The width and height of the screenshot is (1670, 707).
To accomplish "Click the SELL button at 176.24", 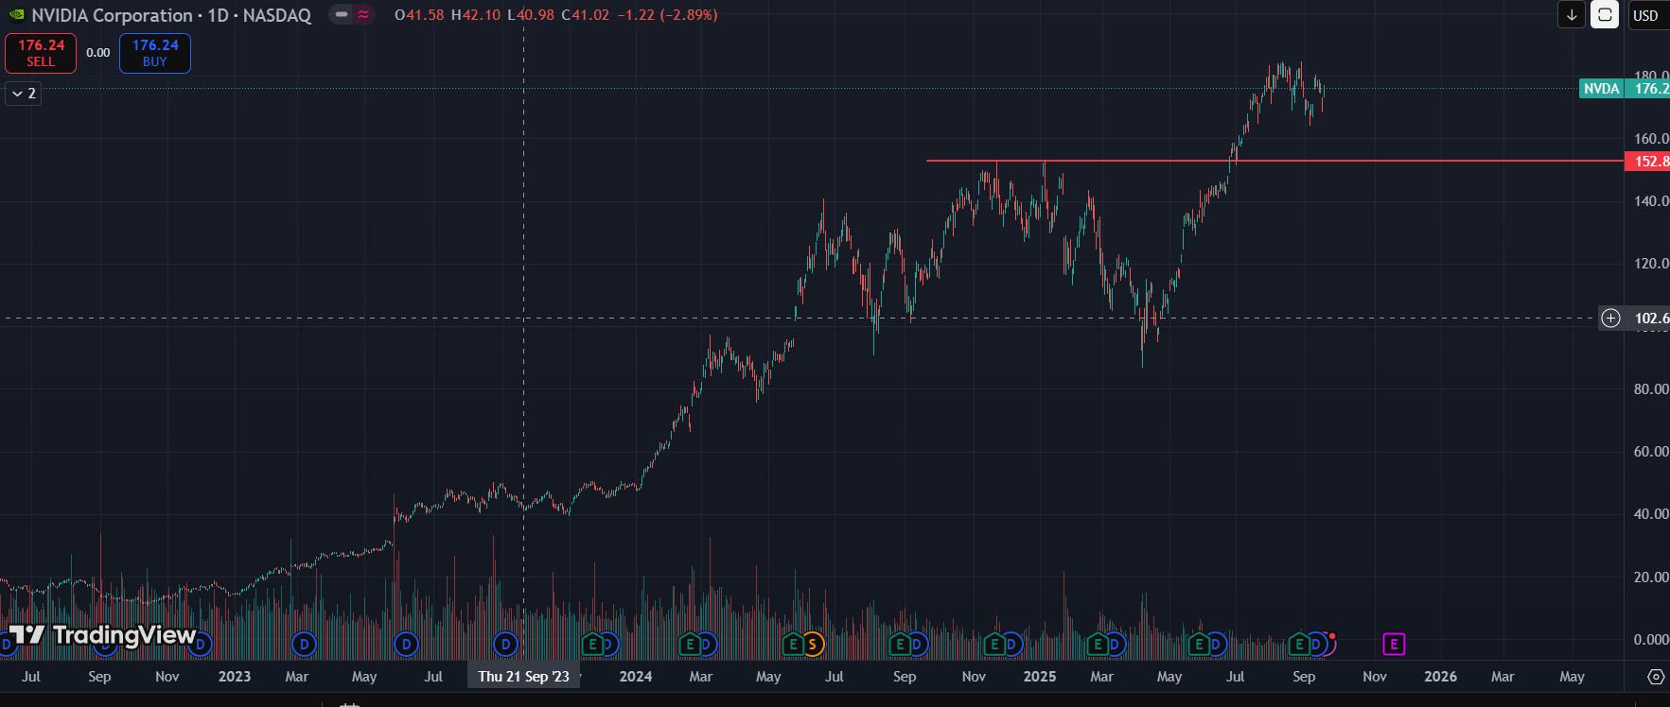I will click(x=41, y=53).
